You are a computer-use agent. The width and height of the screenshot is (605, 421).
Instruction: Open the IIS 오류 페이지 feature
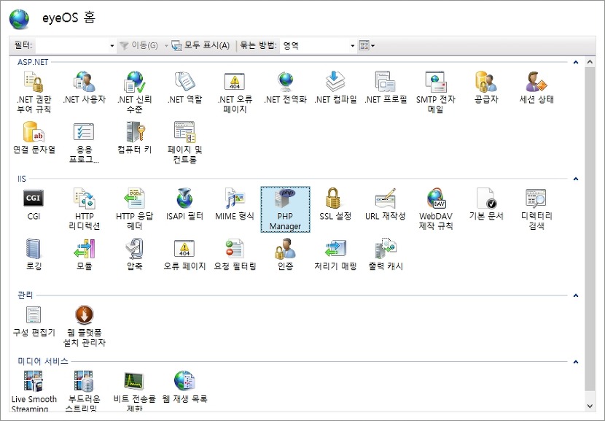[185, 255]
